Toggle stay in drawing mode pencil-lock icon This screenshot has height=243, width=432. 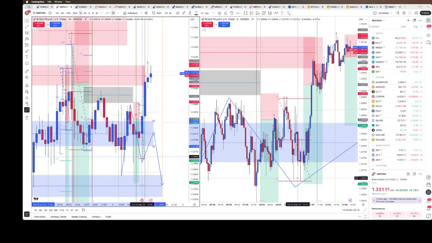pos(27,91)
